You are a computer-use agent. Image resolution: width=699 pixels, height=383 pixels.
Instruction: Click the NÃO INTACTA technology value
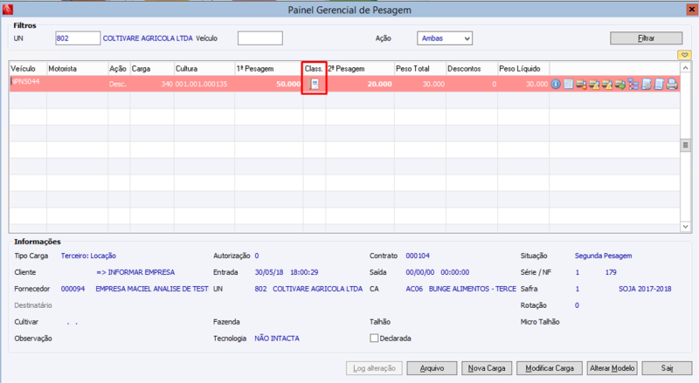(277, 338)
